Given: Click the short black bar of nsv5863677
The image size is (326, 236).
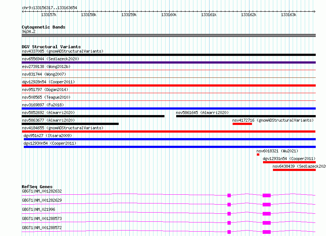Looking at the screenshot, I should [70, 124].
